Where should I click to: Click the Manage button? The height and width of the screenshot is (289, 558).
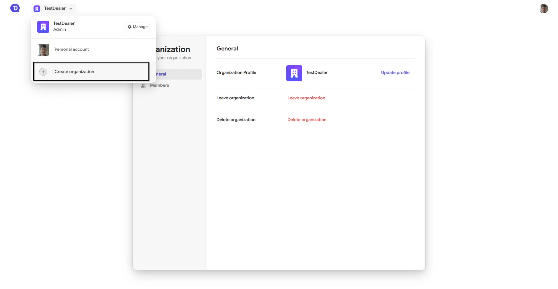tap(137, 27)
